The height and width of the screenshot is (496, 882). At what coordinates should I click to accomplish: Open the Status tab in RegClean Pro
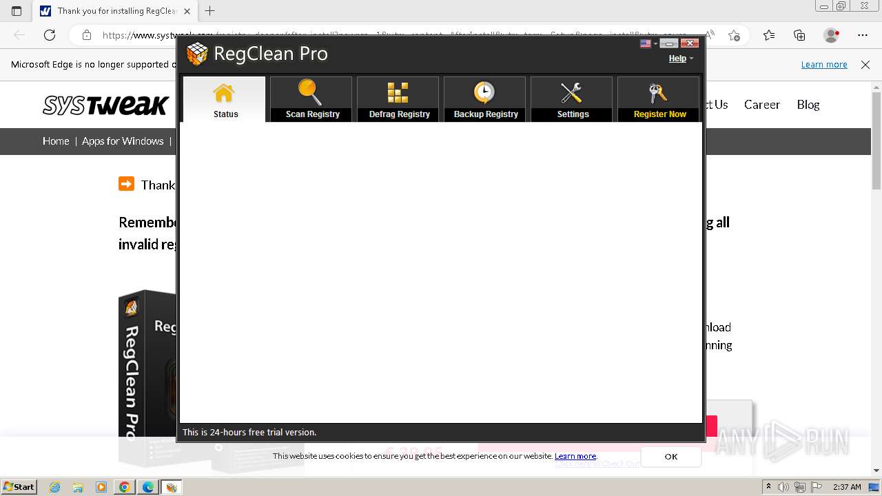224,100
